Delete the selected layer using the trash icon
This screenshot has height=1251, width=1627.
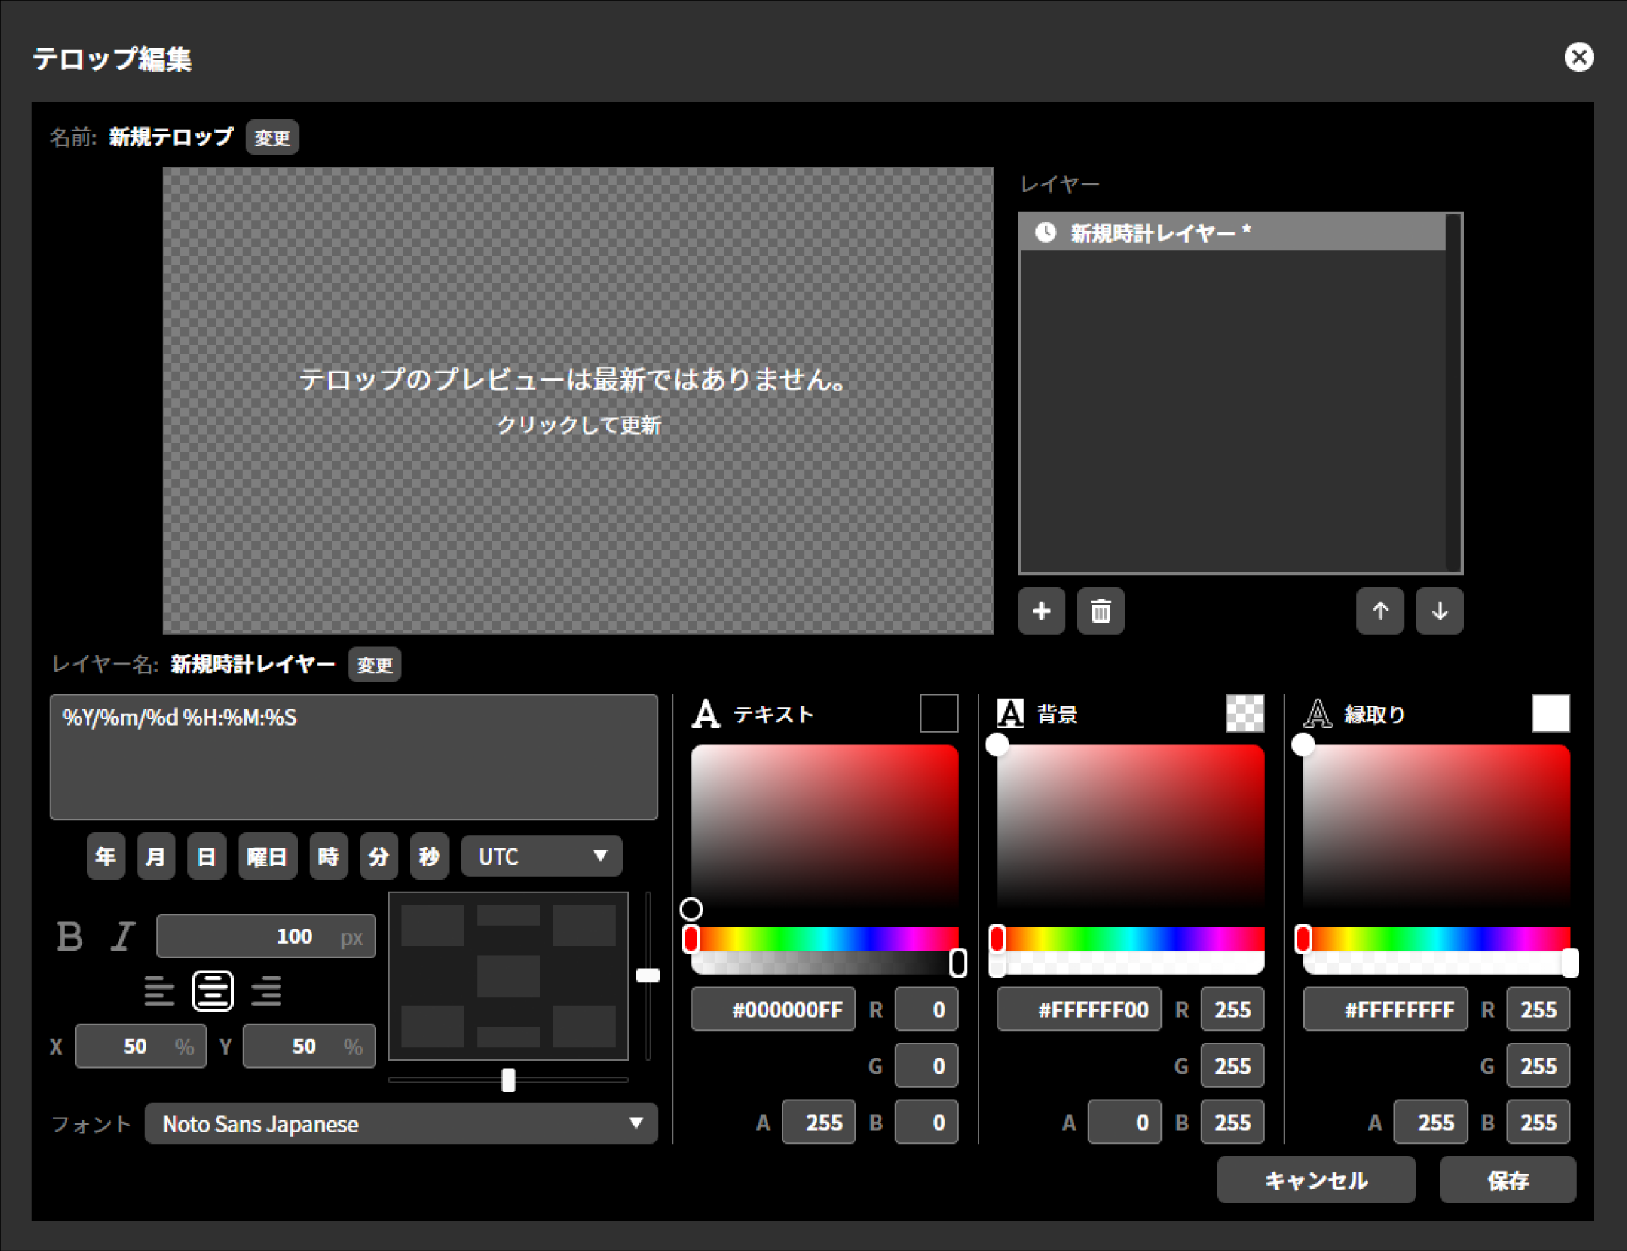[x=1101, y=611]
